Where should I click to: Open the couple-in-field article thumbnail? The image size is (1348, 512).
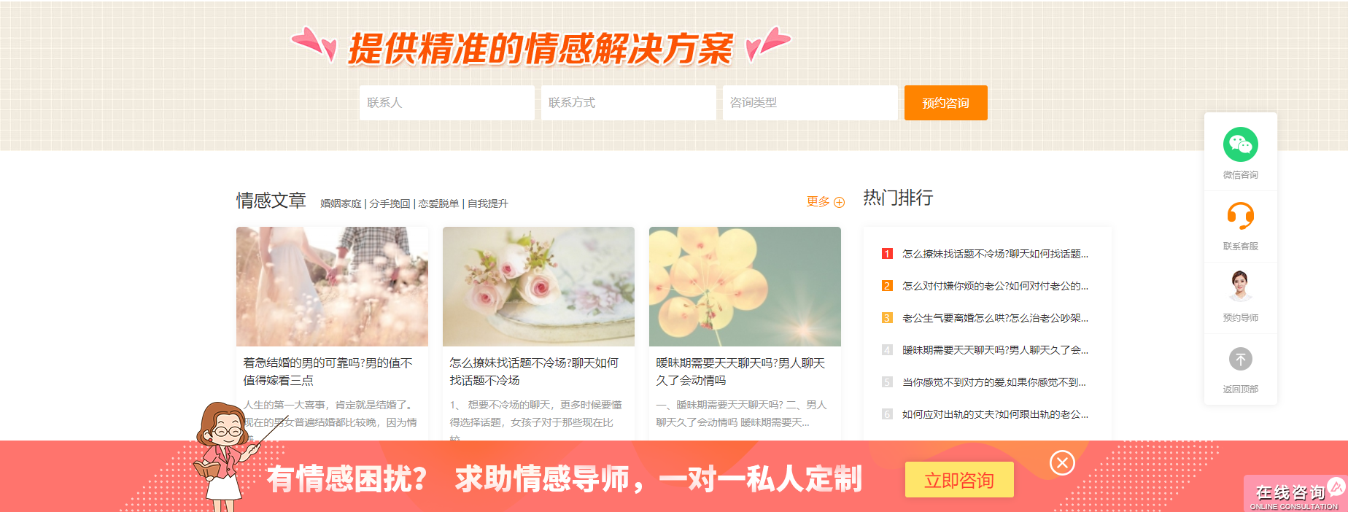332,287
